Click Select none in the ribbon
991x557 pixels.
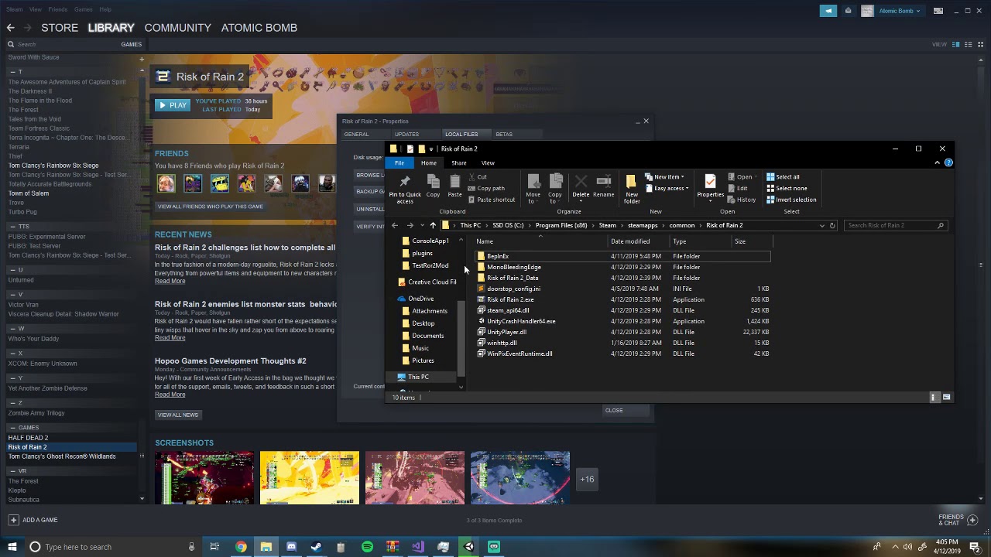(786, 188)
